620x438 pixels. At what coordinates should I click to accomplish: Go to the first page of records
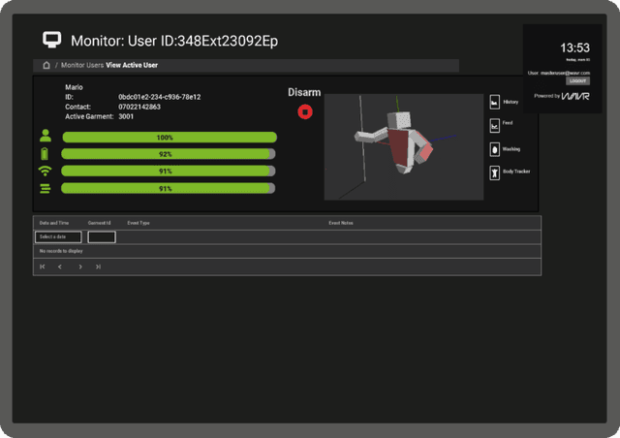(43, 266)
